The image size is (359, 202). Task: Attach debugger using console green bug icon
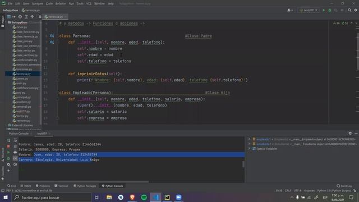click(8, 158)
